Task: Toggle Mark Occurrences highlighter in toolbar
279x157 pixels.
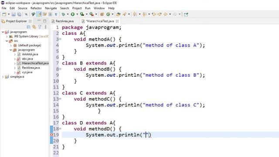Action: [39, 14]
